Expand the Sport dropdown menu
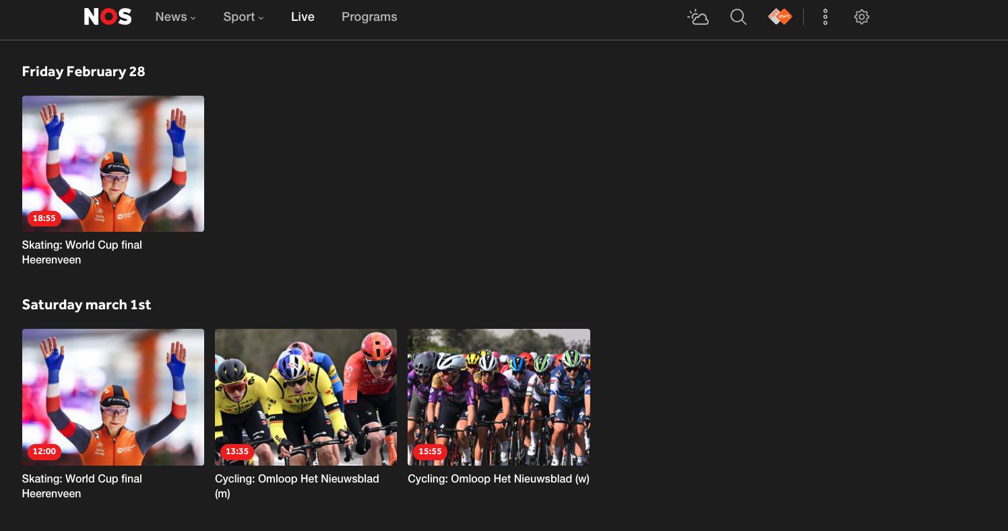Image resolution: width=1008 pixels, height=531 pixels. coord(243,17)
